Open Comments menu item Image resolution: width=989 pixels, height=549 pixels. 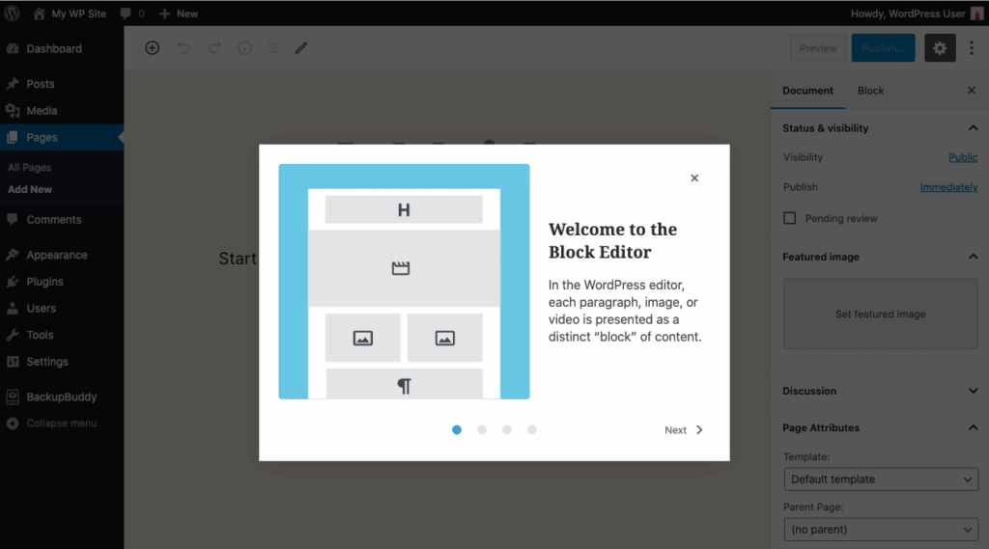[54, 219]
